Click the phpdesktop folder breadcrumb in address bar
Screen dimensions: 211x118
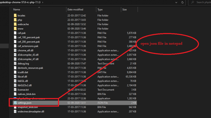[20, 2]
